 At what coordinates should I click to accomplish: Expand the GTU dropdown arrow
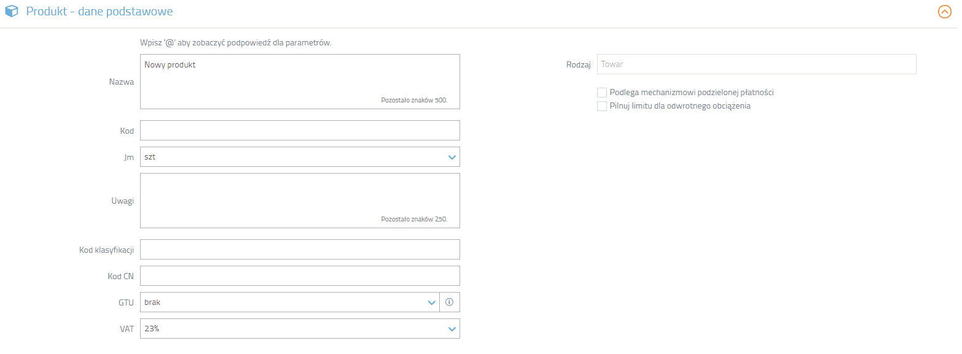[x=431, y=302]
